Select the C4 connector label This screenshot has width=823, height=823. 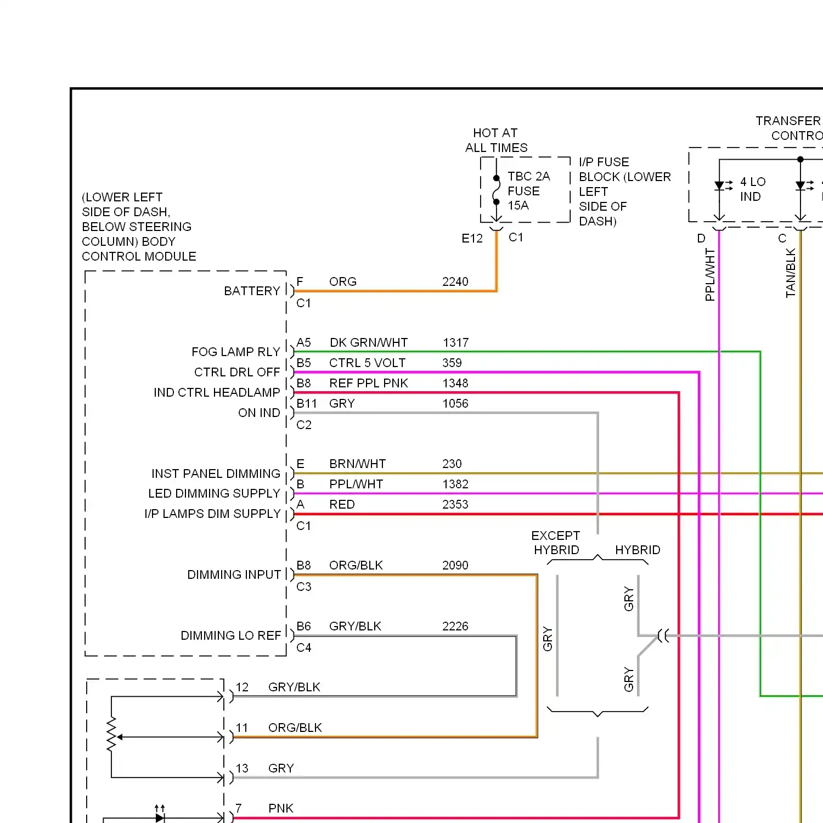tap(303, 647)
